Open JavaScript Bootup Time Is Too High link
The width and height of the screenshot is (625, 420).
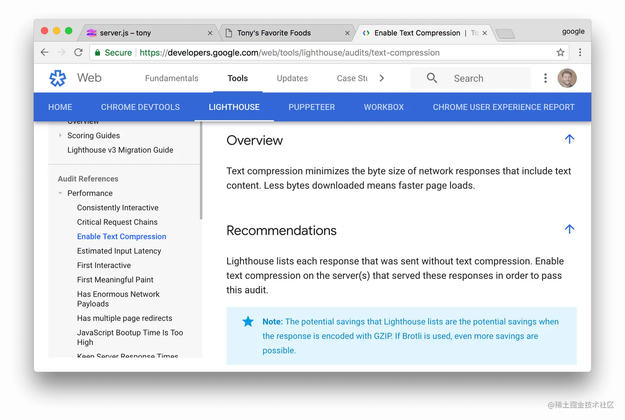point(130,337)
